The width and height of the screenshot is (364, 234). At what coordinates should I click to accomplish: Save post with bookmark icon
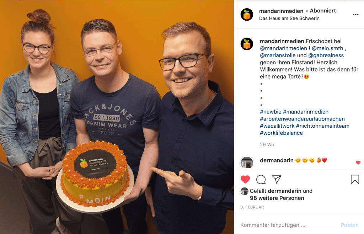click(x=355, y=180)
